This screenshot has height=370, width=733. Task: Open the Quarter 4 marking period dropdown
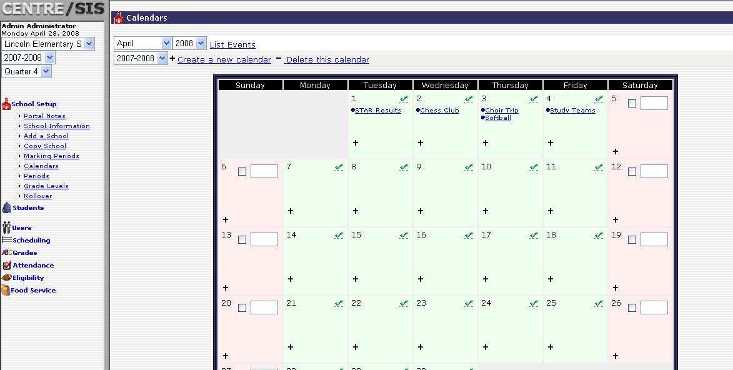click(x=27, y=71)
